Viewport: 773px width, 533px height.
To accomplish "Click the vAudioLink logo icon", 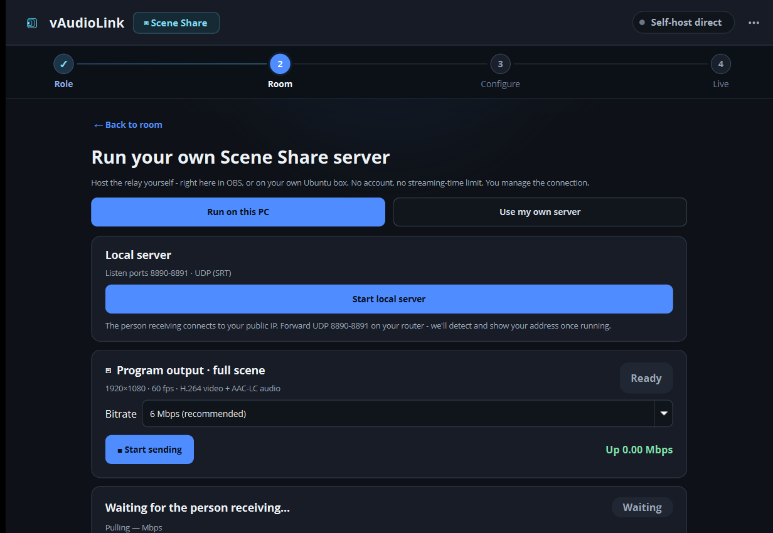I will click(32, 23).
